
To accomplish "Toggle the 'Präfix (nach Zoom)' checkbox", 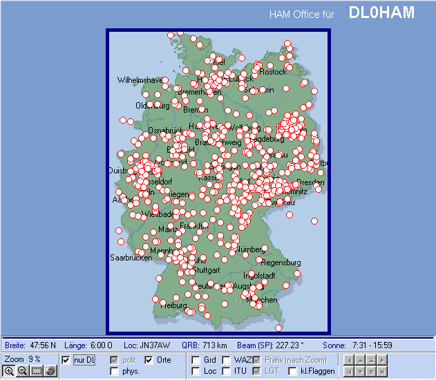I will (256, 360).
